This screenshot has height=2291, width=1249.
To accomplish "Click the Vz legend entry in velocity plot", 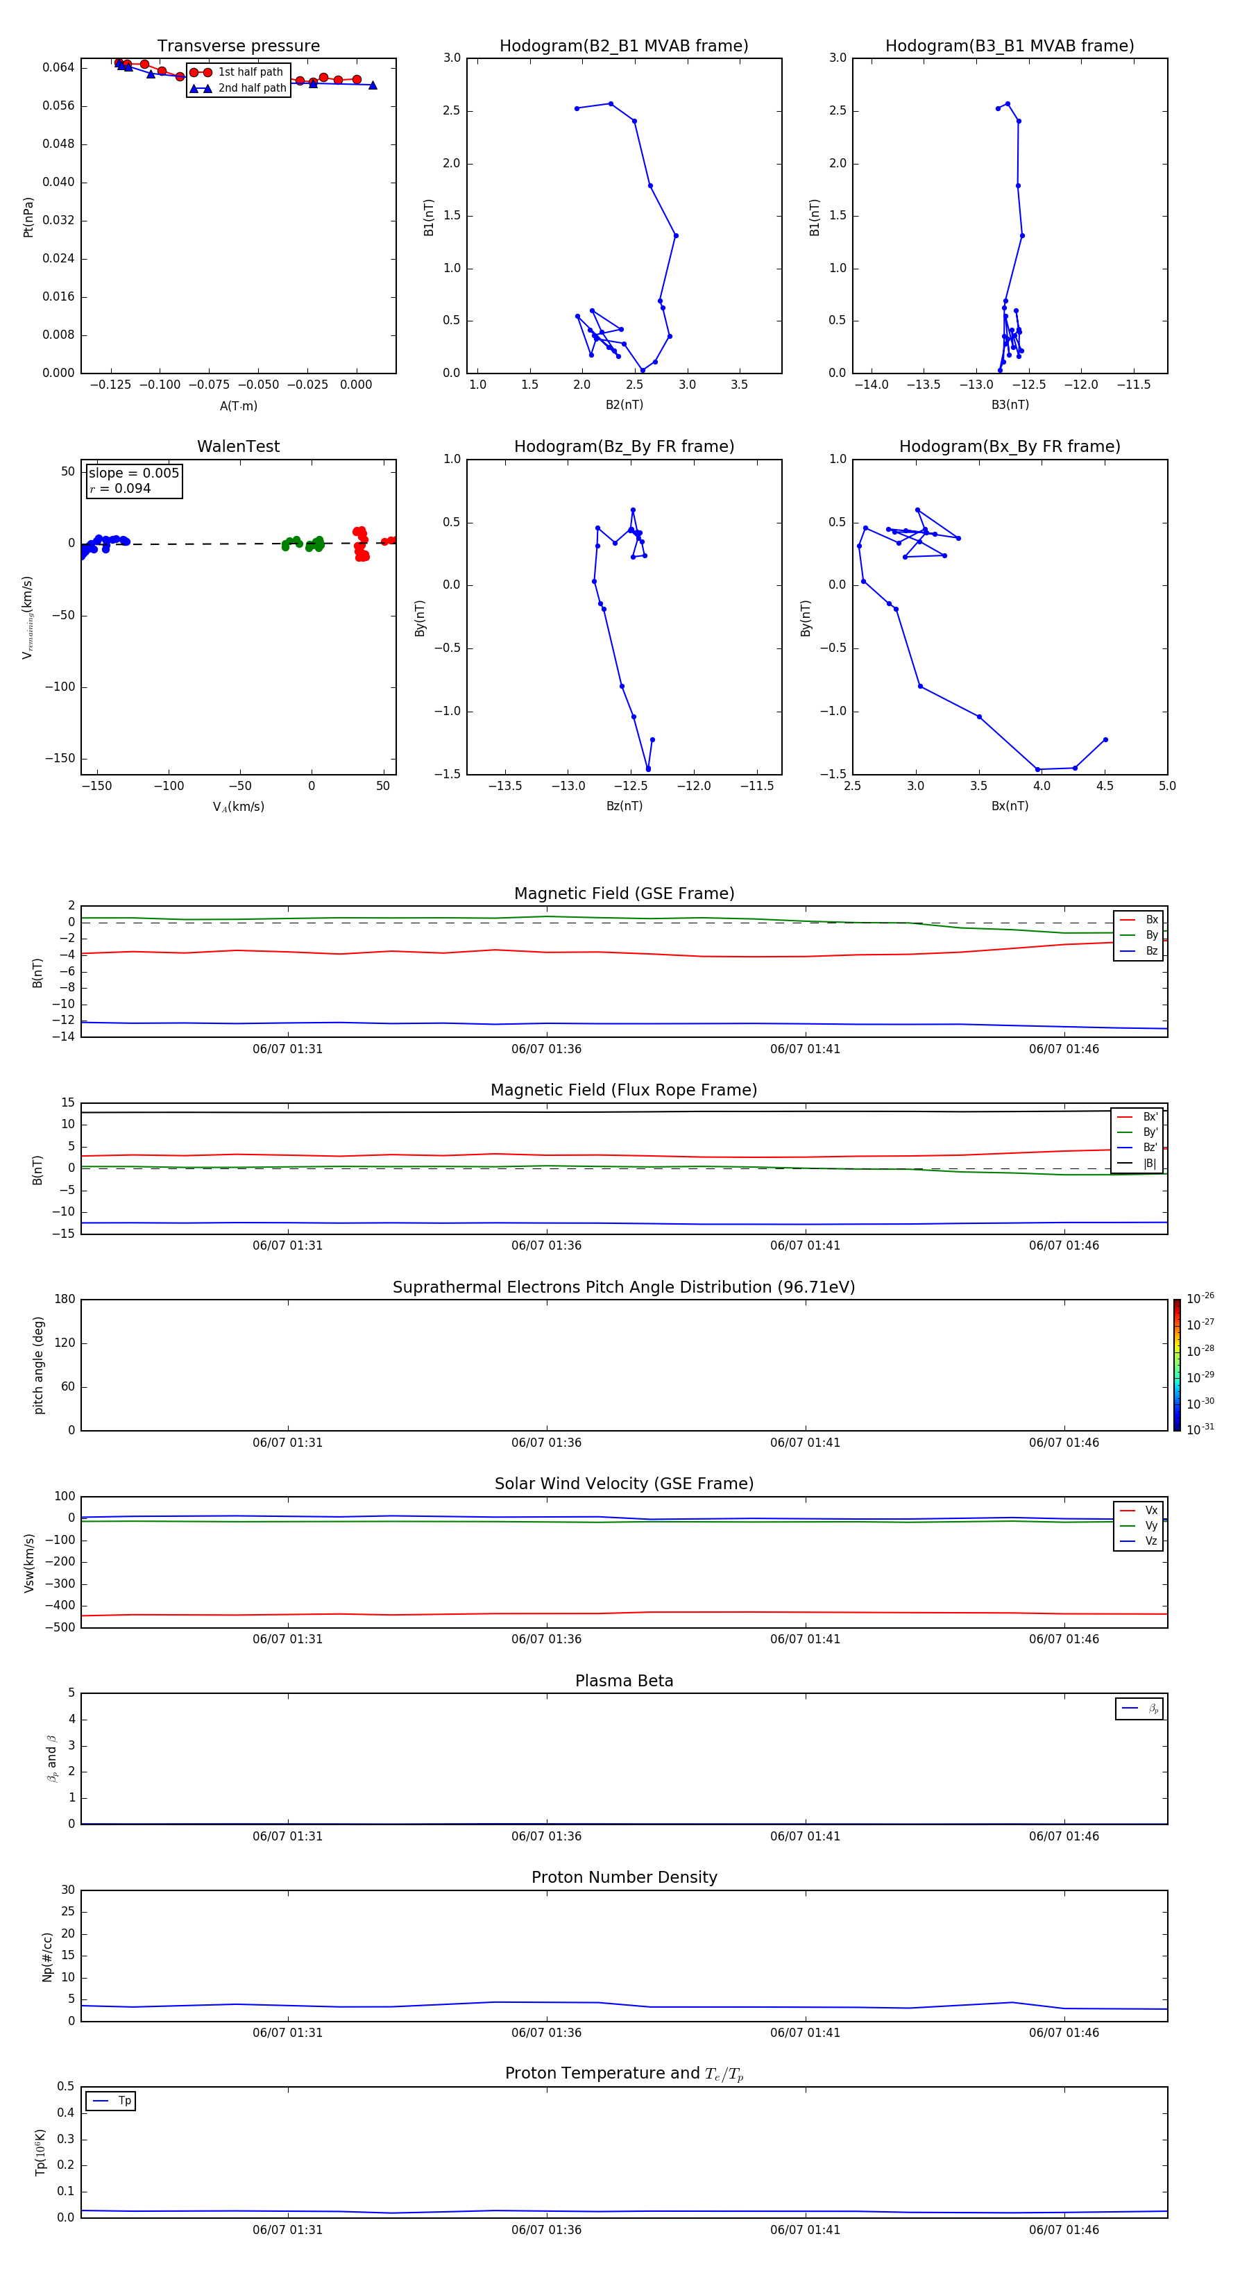I will tap(1139, 1541).
